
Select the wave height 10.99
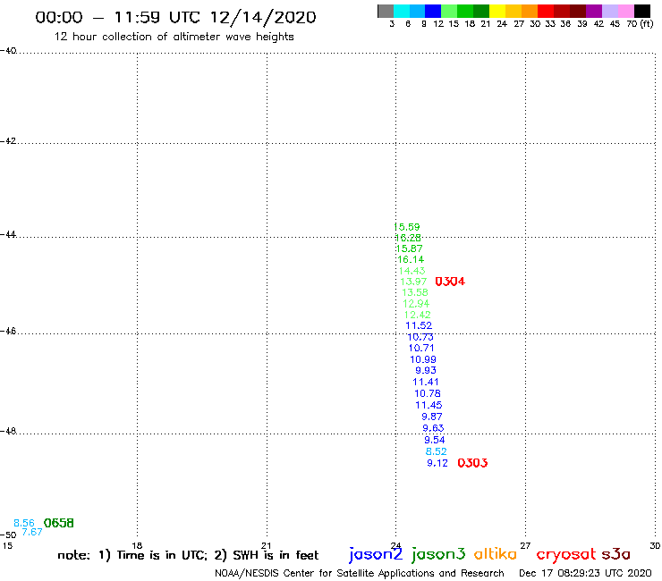[423, 359]
